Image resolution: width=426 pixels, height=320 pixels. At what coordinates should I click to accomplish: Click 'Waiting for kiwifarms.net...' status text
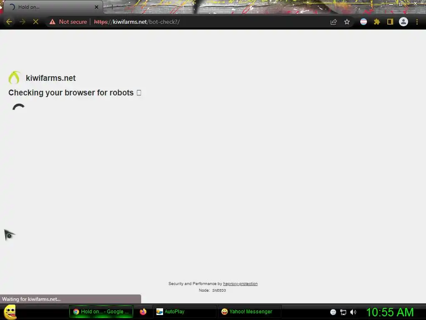coord(31,299)
